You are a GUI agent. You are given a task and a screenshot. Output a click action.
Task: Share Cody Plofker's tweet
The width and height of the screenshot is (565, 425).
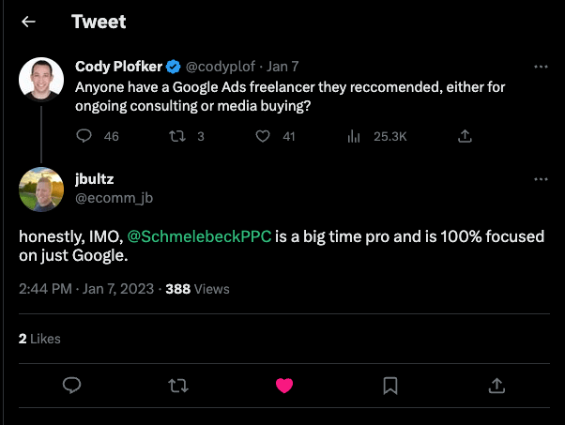[x=464, y=136]
